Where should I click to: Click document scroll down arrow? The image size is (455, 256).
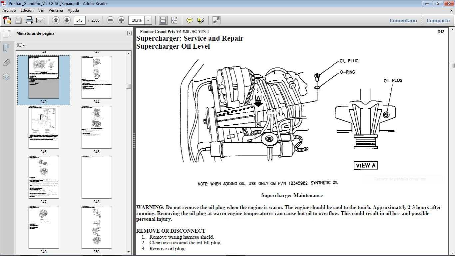pos(452,253)
